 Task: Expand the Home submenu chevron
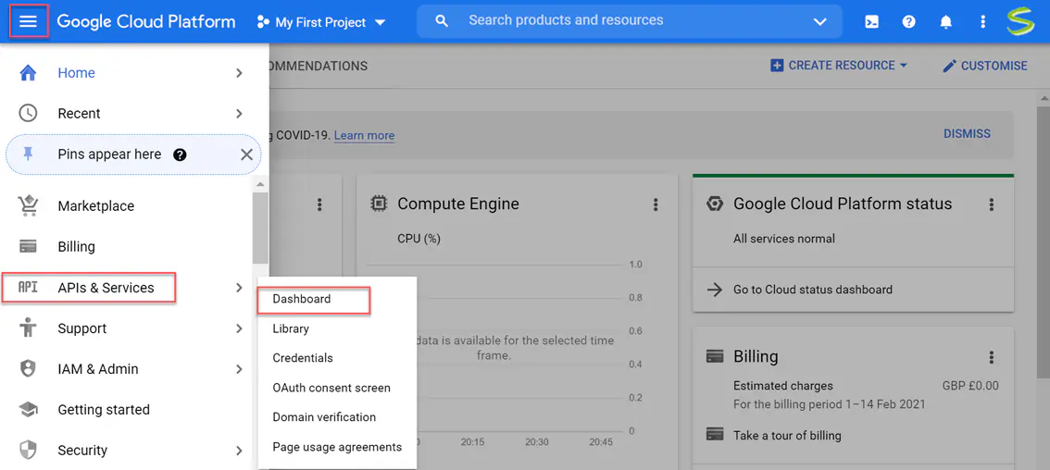(239, 73)
